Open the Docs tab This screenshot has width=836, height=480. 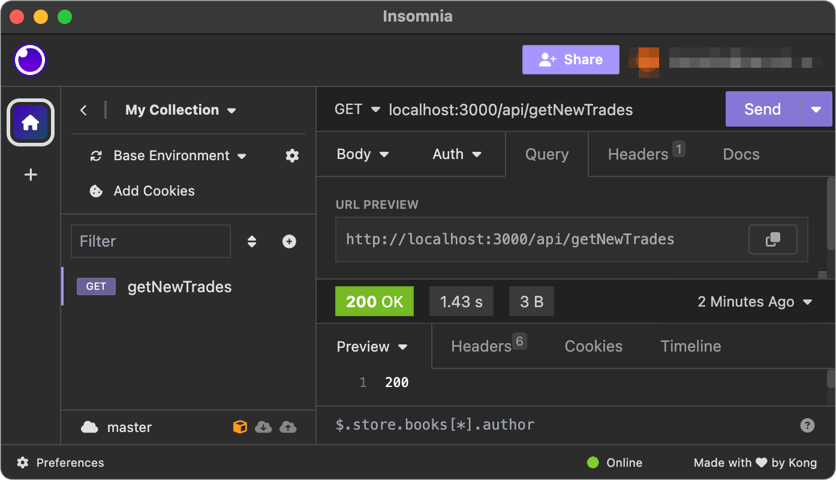741,154
